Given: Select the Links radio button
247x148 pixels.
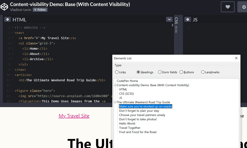Looking at the screenshot, I should coord(117,72).
